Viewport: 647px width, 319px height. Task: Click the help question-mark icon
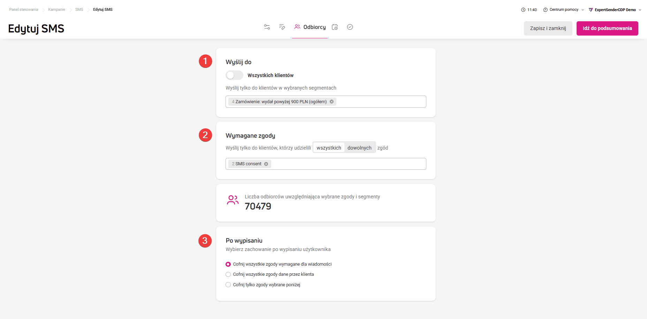coord(545,10)
